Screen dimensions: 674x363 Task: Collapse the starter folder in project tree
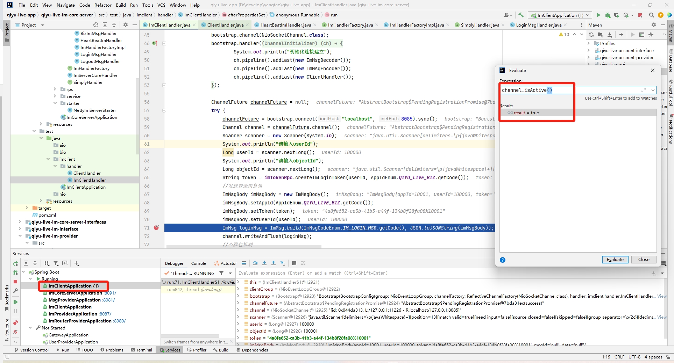tap(55, 103)
